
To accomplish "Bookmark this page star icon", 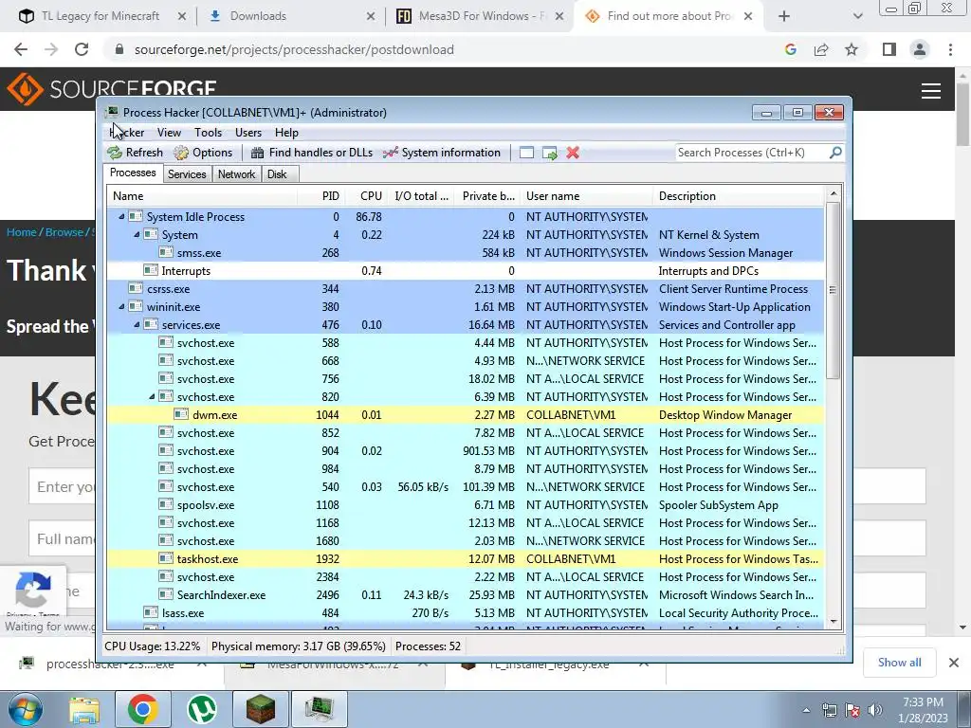I will click(x=852, y=49).
